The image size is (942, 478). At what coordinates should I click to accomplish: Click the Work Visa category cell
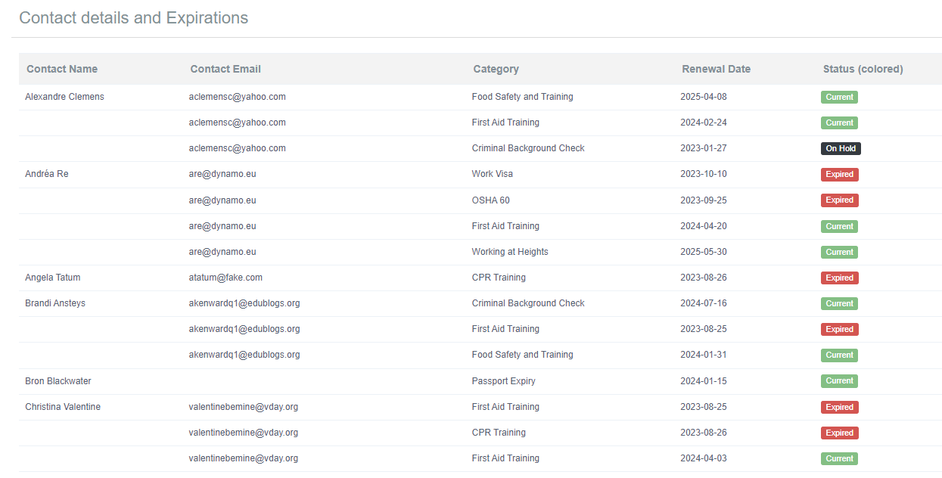click(x=493, y=174)
